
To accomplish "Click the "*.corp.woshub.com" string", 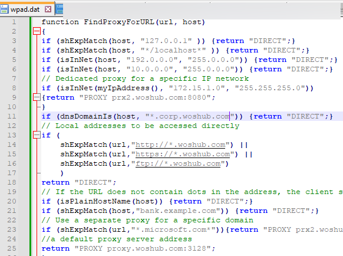I will pos(190,116).
